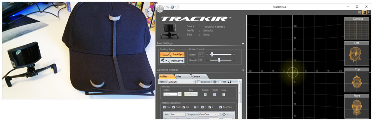Switch to the Titles tab
373x121 pixels.
[182, 76]
